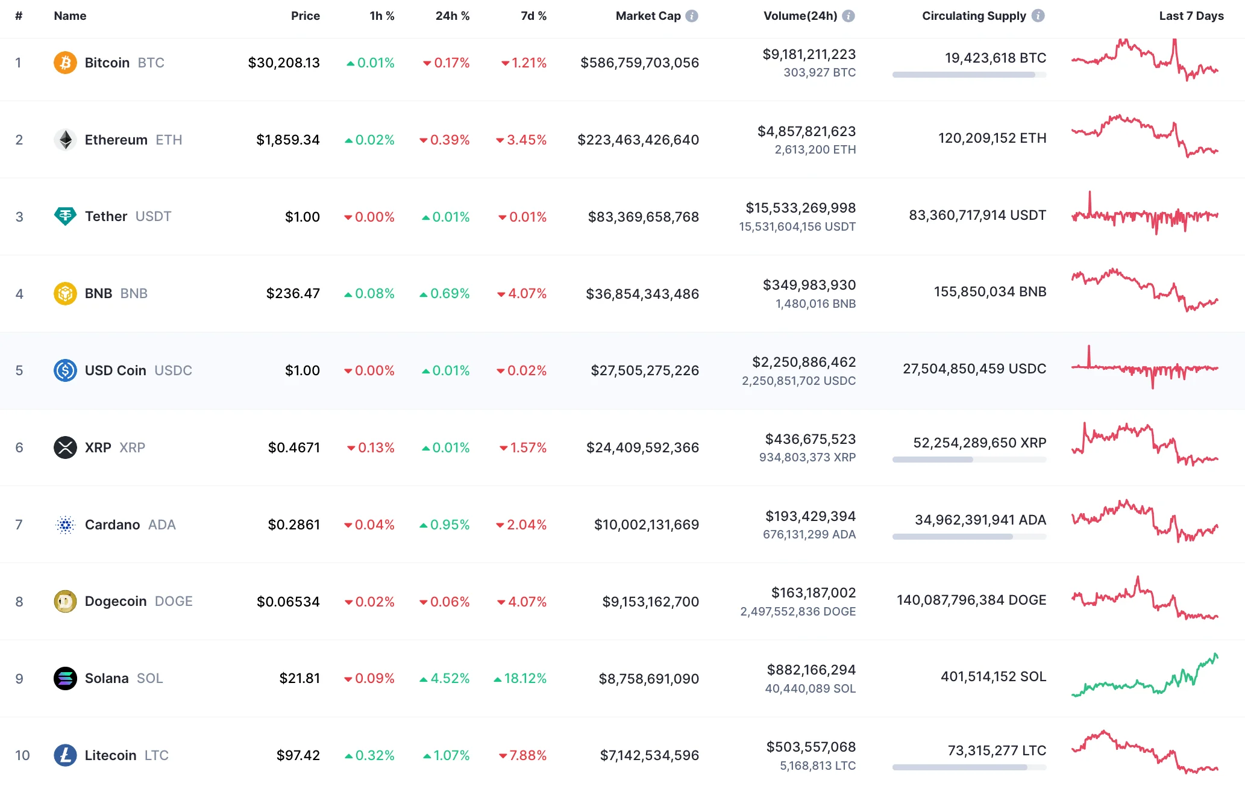Sort the table by Price column

306,16
